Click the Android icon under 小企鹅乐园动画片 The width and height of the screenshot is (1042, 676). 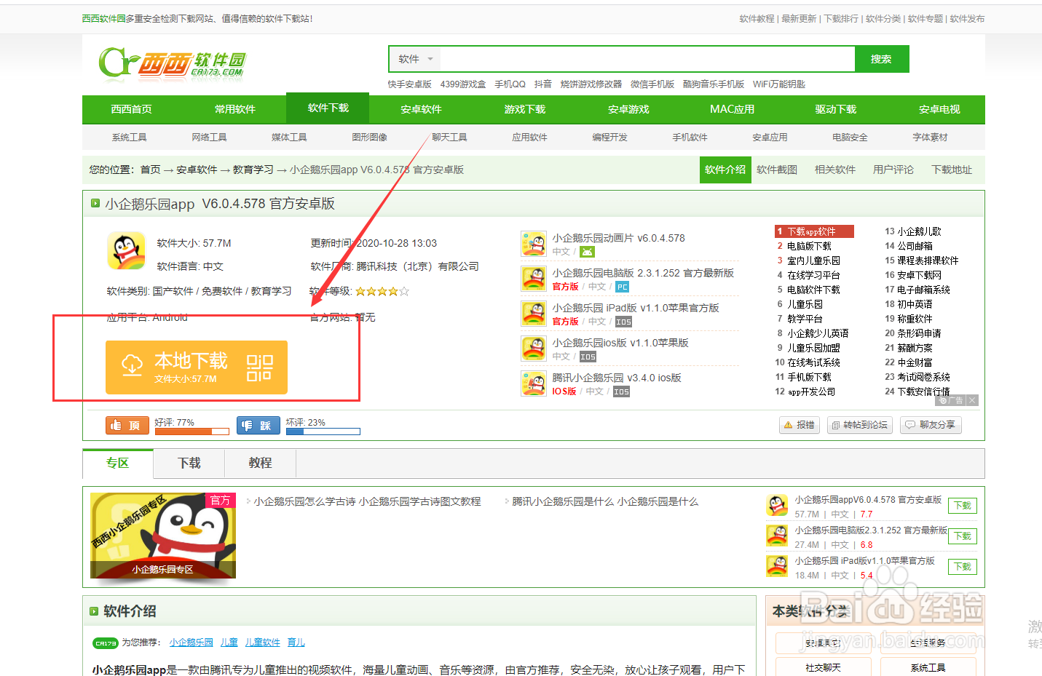(x=587, y=252)
